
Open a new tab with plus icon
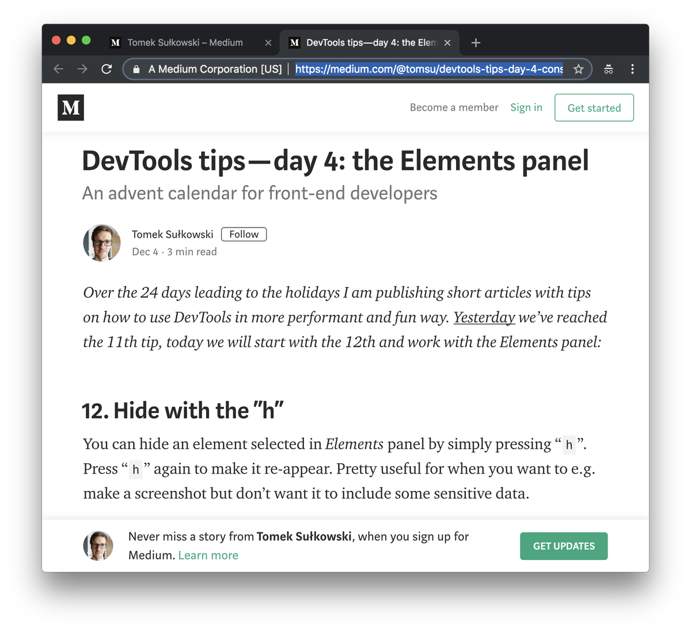(x=476, y=43)
